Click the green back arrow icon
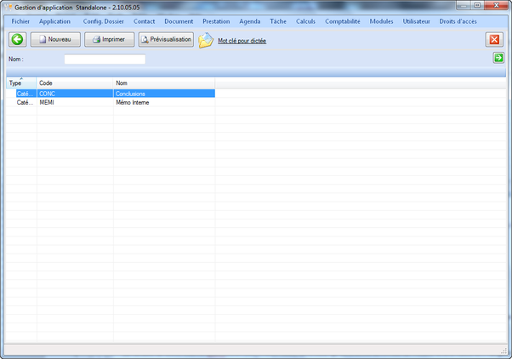The height and width of the screenshot is (359, 512). (17, 40)
